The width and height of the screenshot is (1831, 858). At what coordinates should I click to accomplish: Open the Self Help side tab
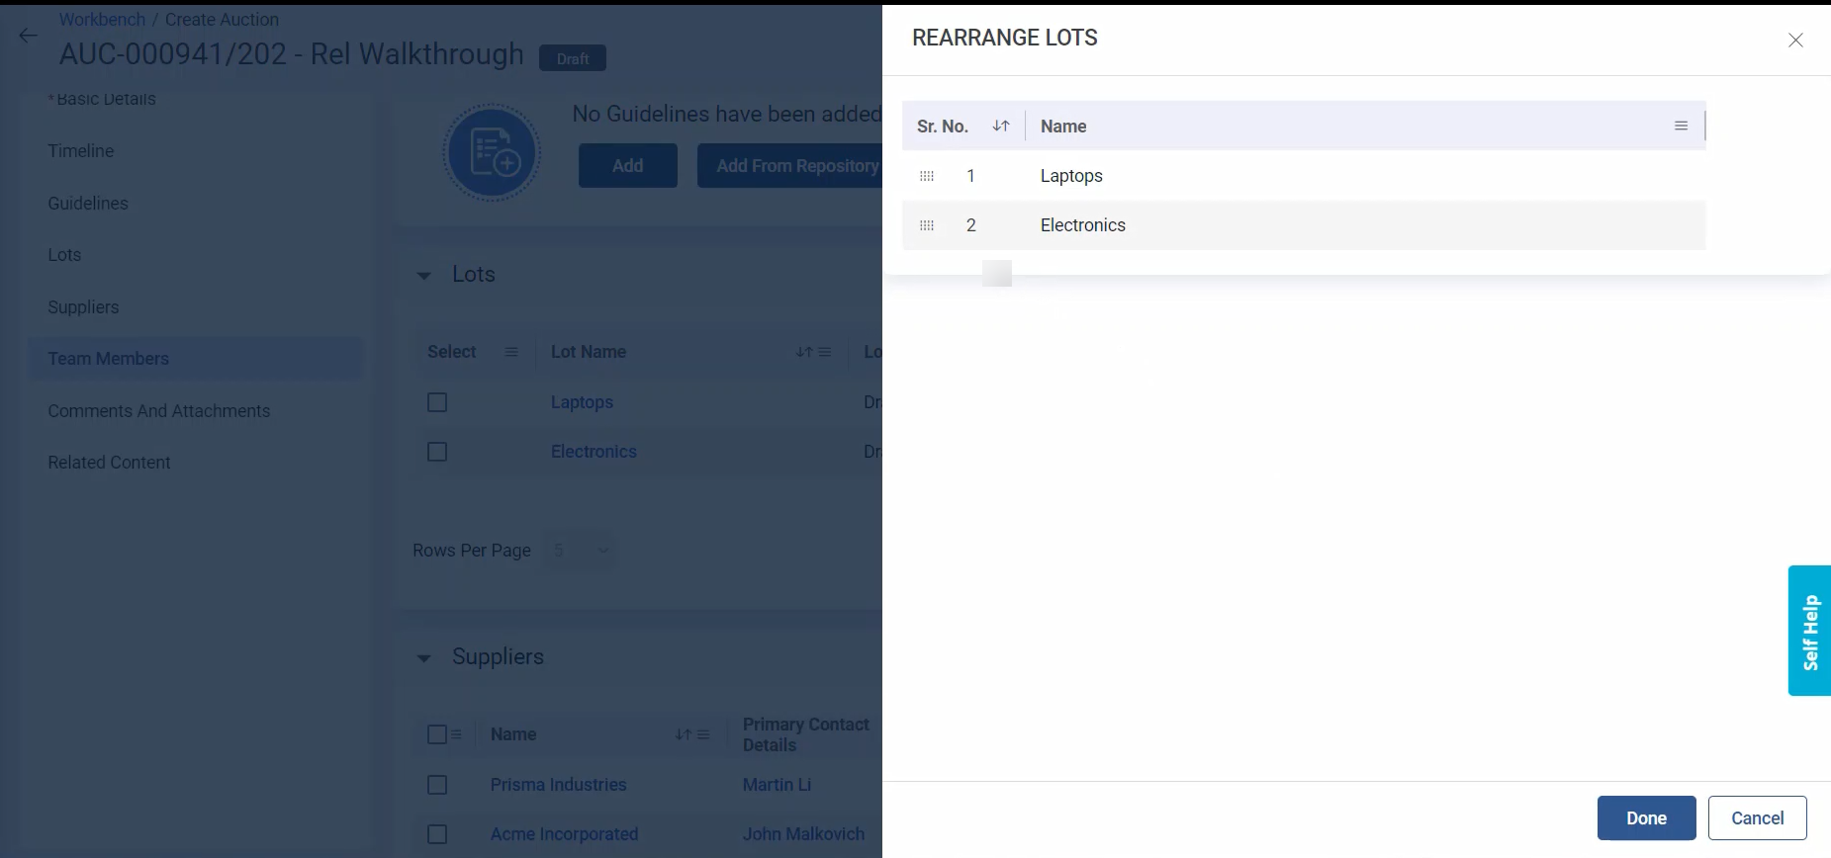point(1809,631)
